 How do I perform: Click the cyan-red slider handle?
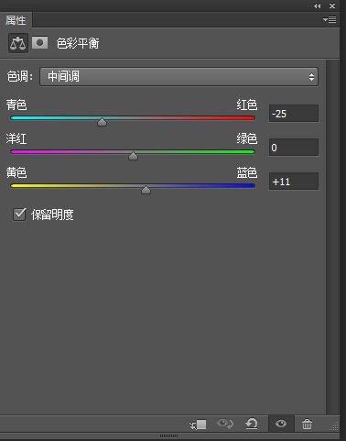coord(102,122)
